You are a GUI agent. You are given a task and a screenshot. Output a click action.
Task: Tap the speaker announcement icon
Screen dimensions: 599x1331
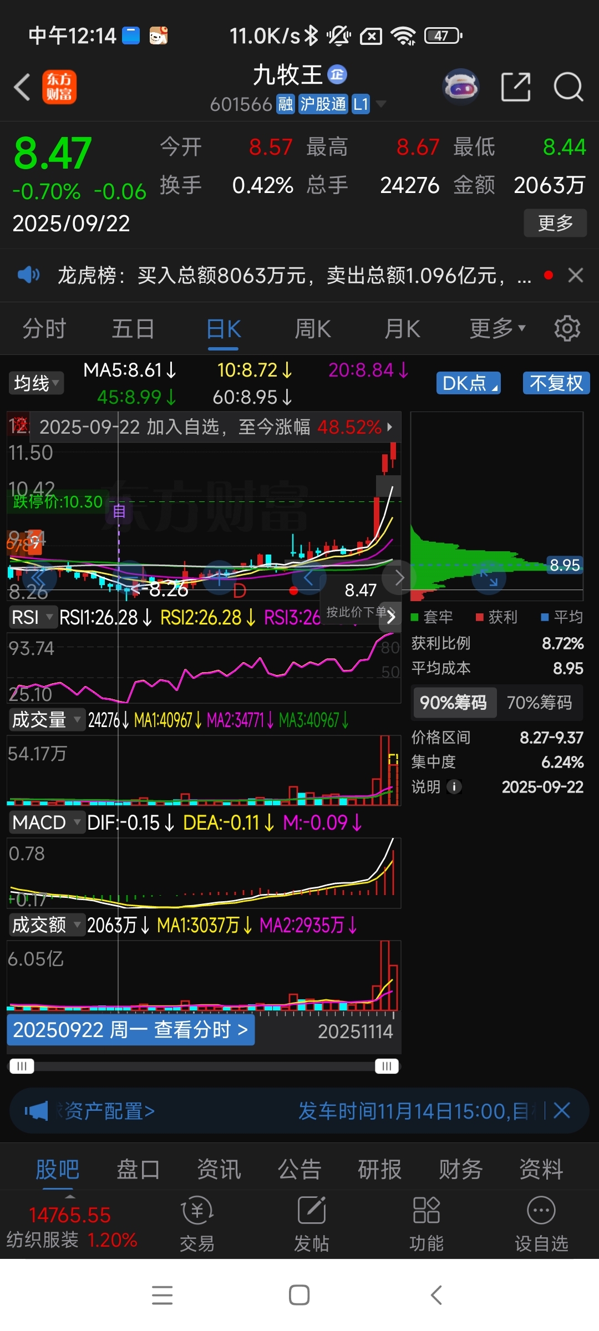28,275
